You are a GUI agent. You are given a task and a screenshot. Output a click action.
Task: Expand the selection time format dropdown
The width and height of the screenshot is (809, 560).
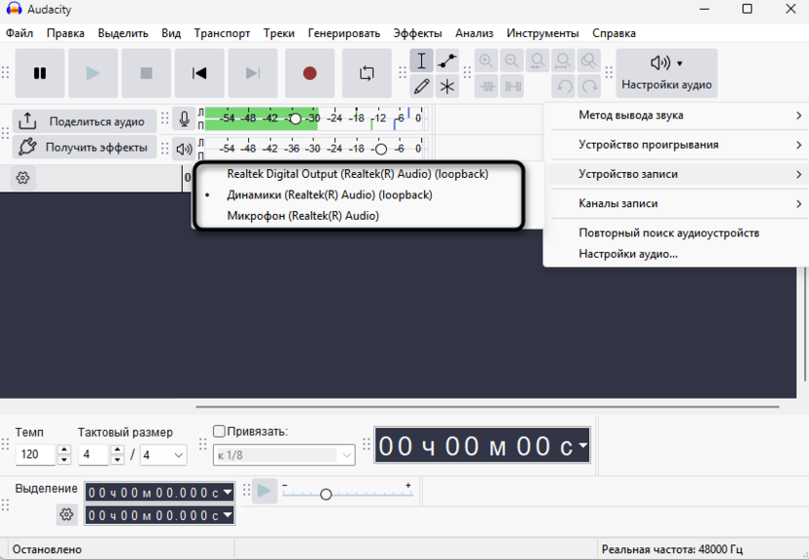tap(227, 491)
